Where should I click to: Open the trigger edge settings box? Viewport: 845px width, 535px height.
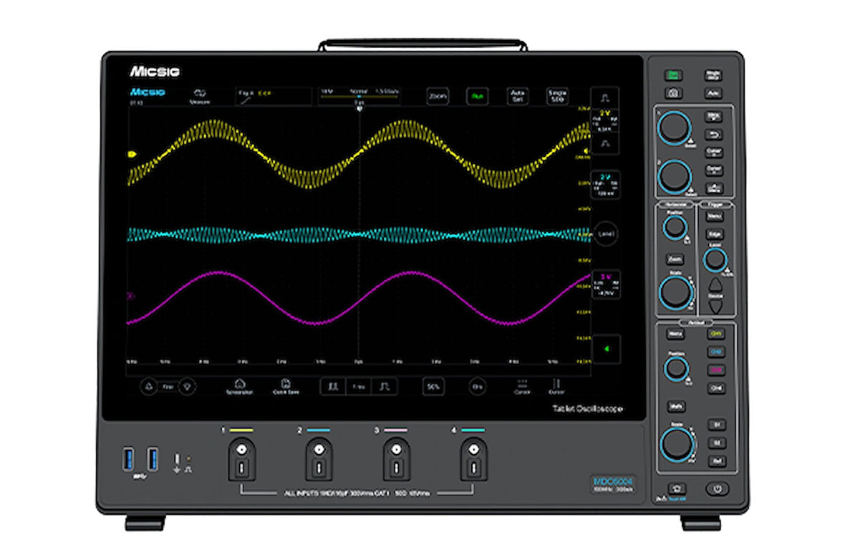coord(274,97)
